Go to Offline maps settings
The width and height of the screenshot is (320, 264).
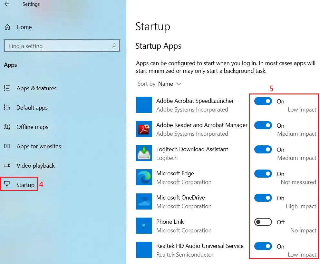click(32, 127)
